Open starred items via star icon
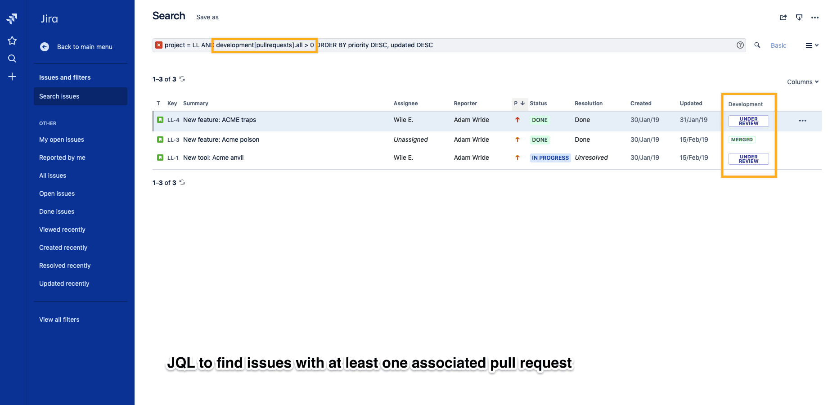This screenshot has height=405, width=828. coord(12,40)
